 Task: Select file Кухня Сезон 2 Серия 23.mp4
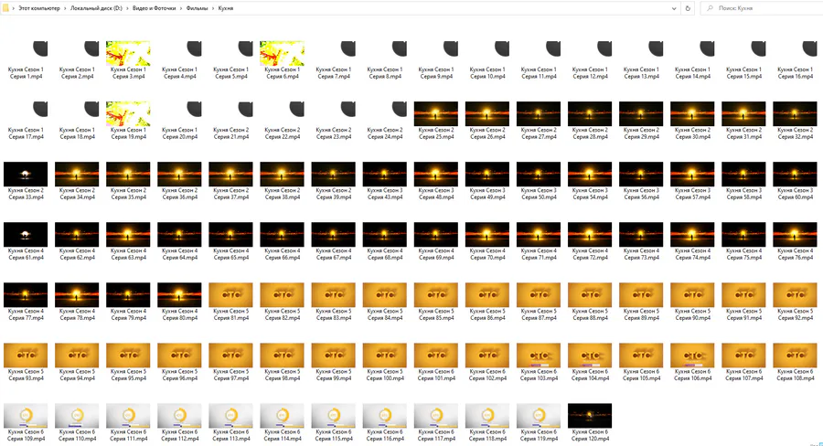333,120
